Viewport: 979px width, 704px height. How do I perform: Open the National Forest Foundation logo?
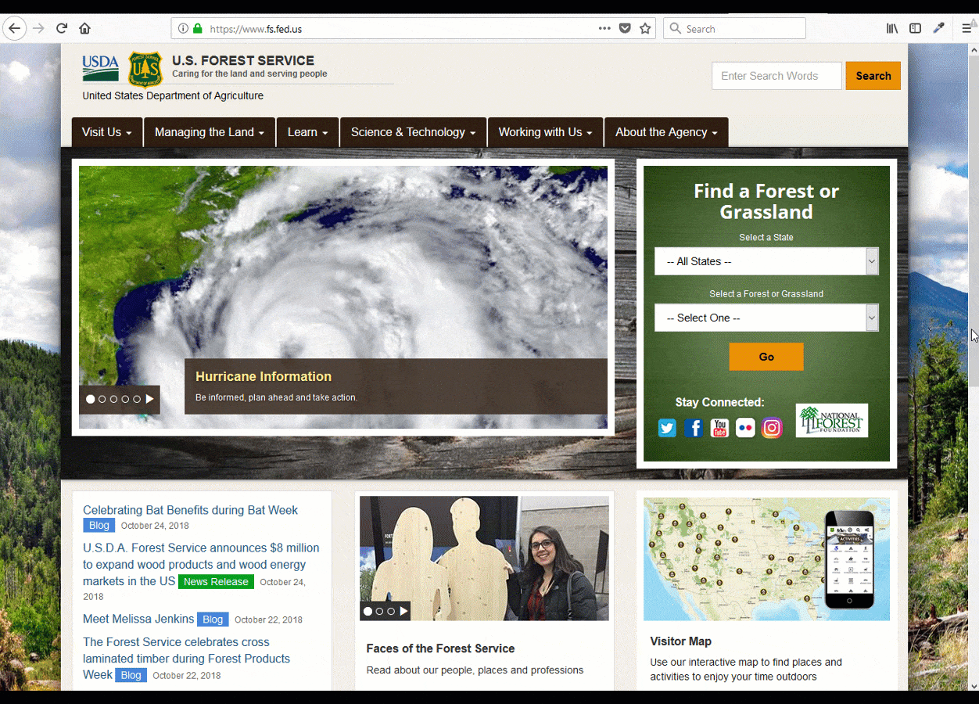coord(832,421)
